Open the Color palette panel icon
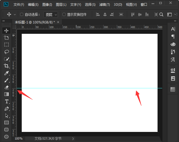 pyautogui.click(x=173, y=44)
